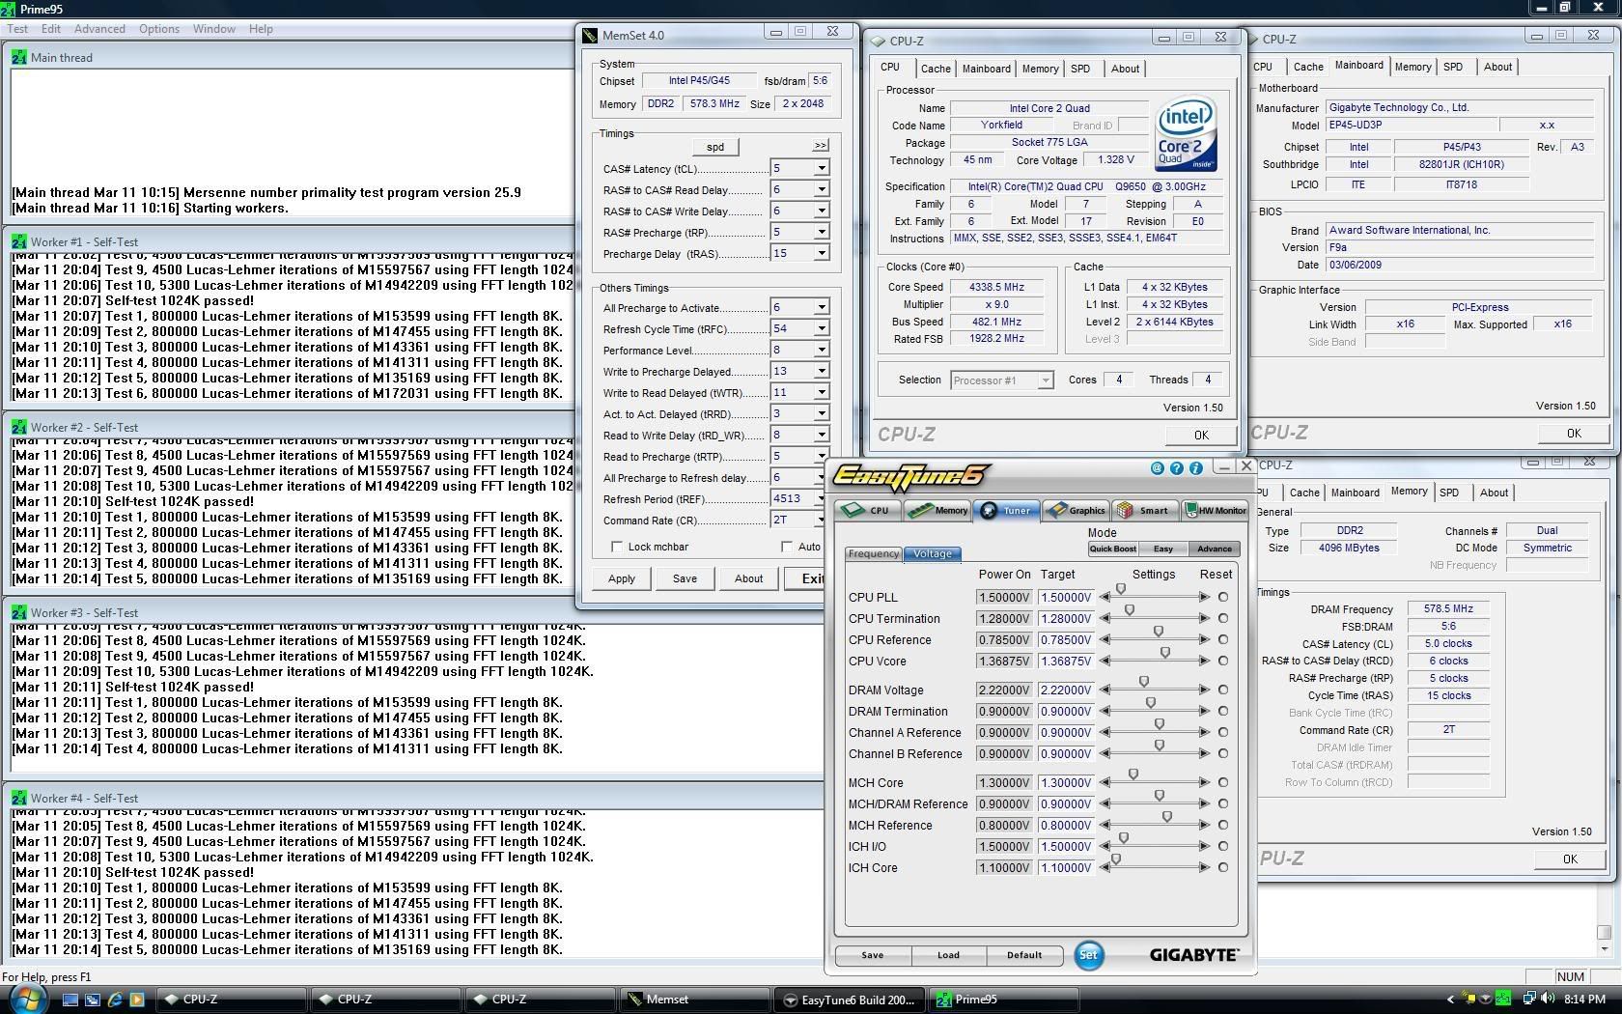Select CPU Termination reset radio button
This screenshot has width=1622, height=1014.
(1223, 619)
